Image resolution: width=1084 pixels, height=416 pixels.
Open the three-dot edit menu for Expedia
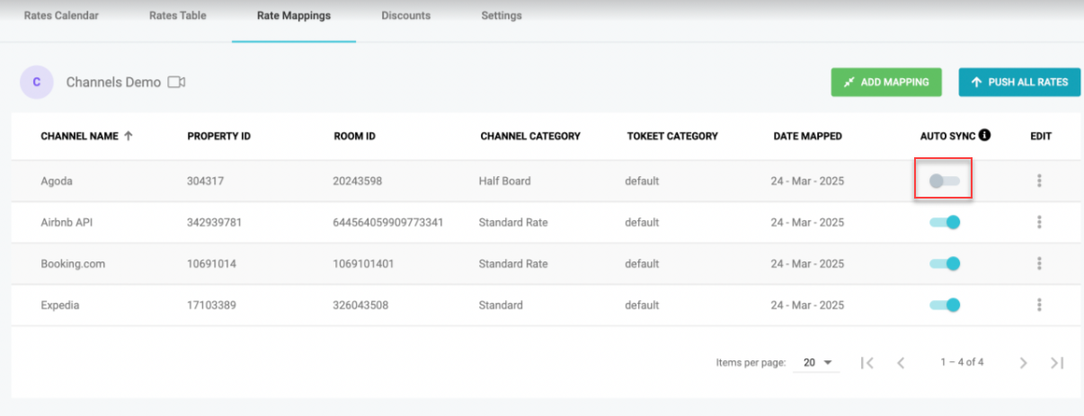1039,305
